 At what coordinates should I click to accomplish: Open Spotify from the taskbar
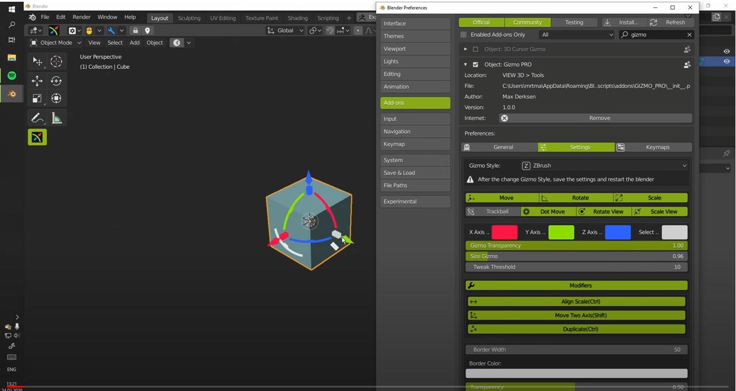coord(11,76)
